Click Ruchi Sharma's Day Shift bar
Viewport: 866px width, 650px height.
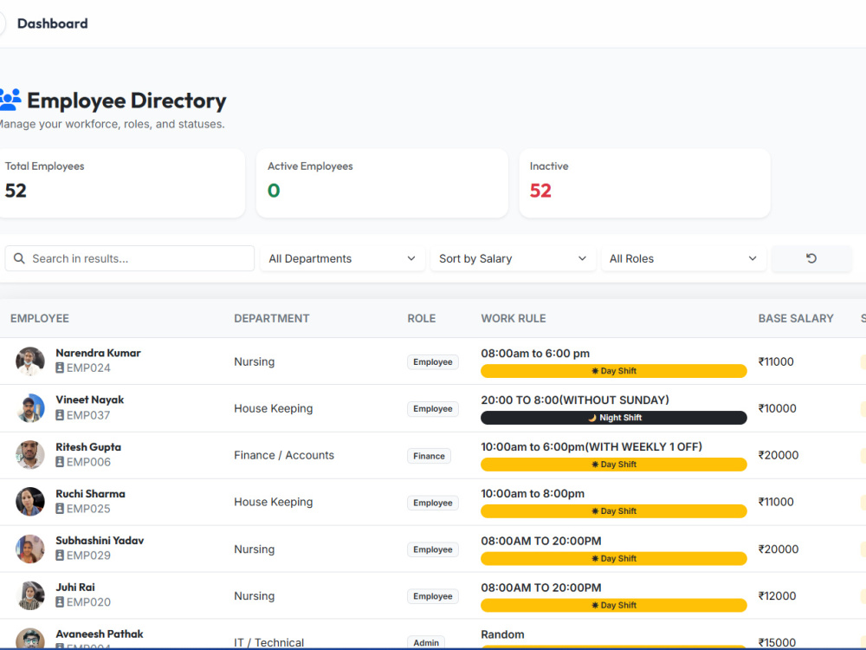click(614, 511)
